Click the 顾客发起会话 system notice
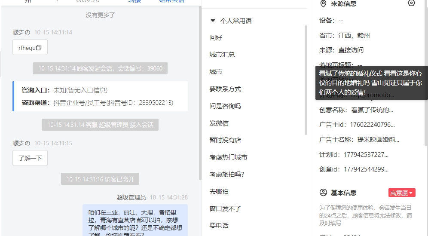 (100, 68)
